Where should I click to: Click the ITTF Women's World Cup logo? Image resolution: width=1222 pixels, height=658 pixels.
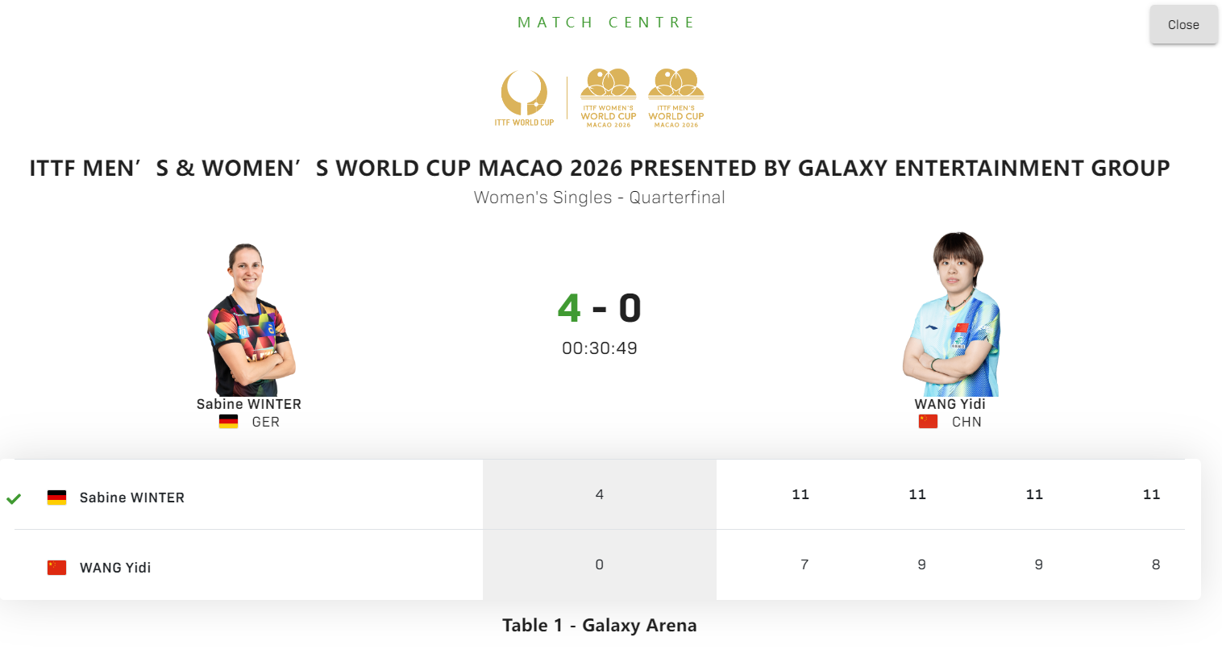(x=609, y=98)
